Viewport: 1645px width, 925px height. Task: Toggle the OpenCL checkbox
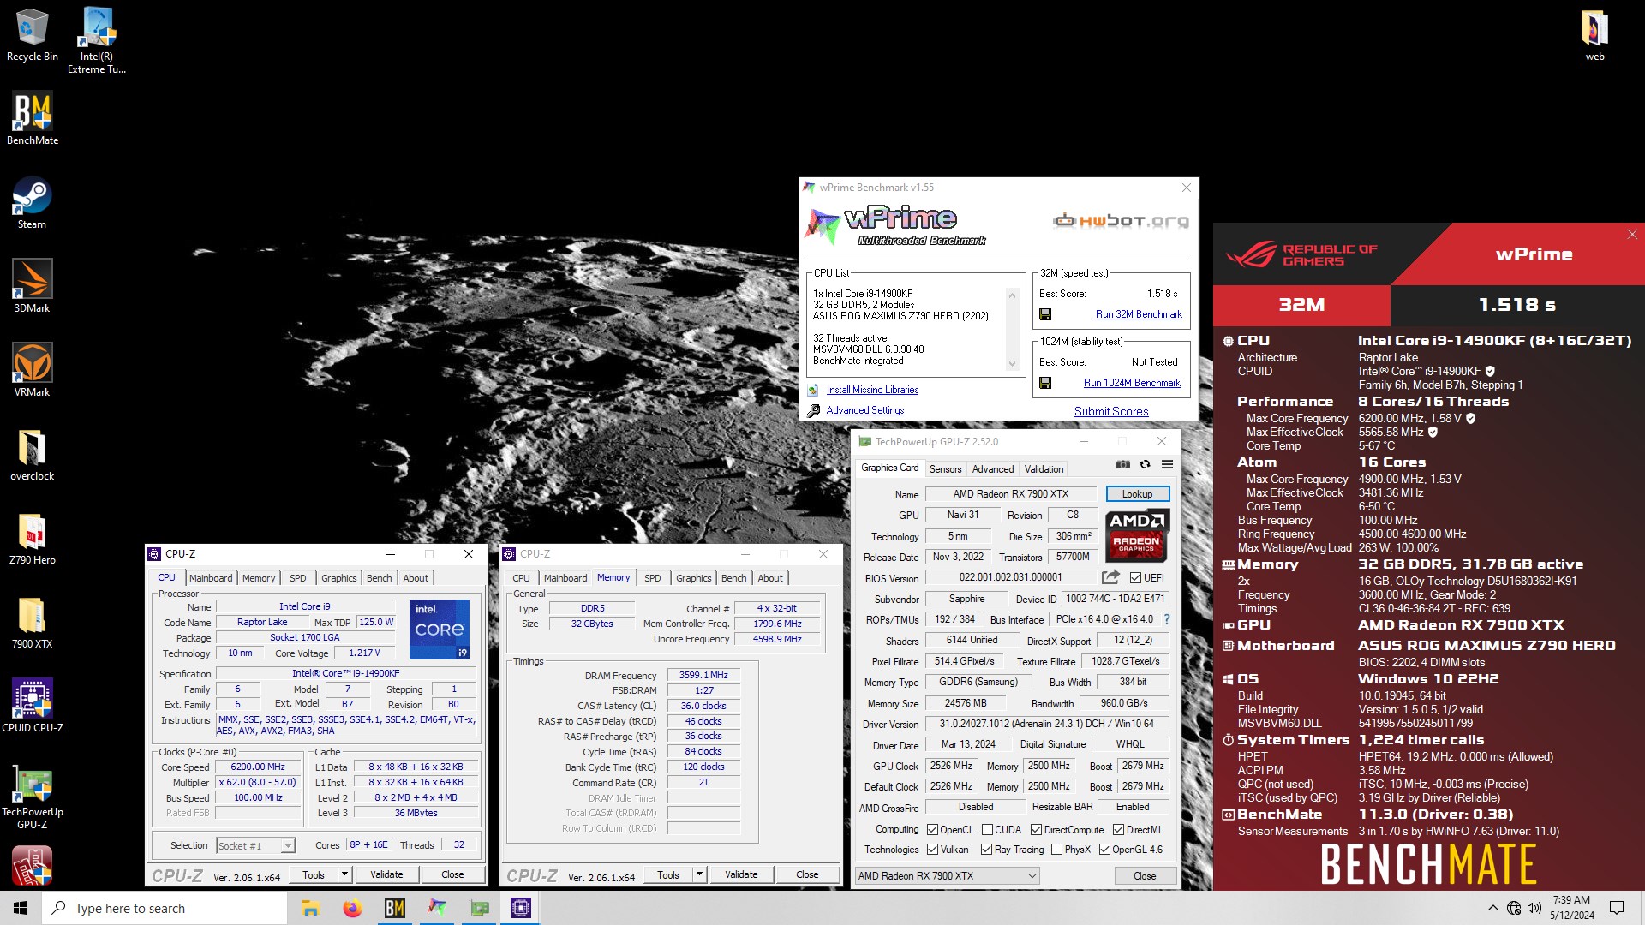point(932,830)
